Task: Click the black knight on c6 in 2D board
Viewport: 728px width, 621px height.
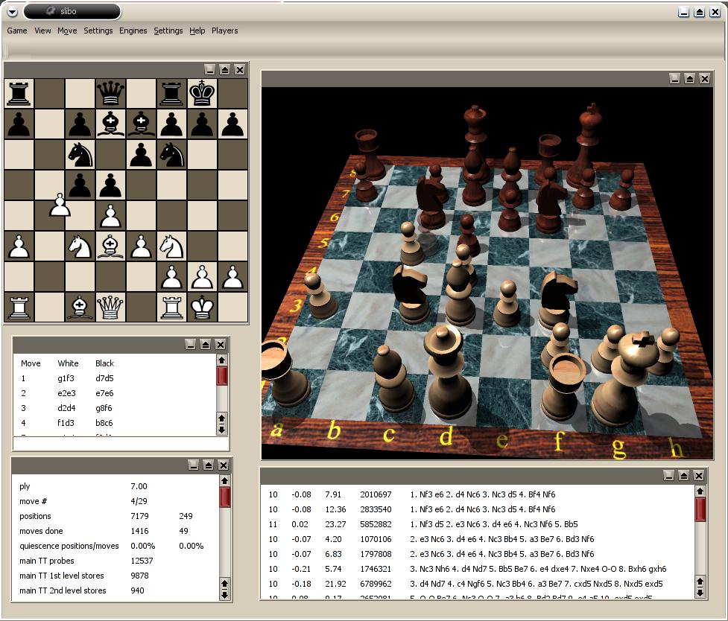Action: pos(80,155)
